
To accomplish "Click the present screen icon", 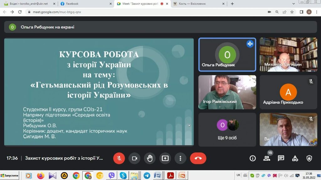I will pos(165,158).
